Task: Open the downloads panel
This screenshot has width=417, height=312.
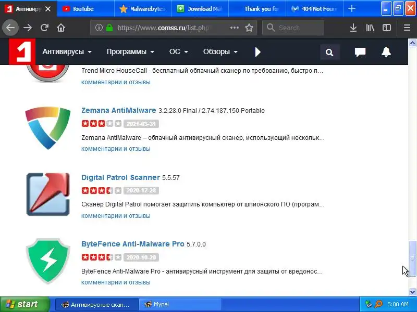Action: pyautogui.click(x=353, y=28)
